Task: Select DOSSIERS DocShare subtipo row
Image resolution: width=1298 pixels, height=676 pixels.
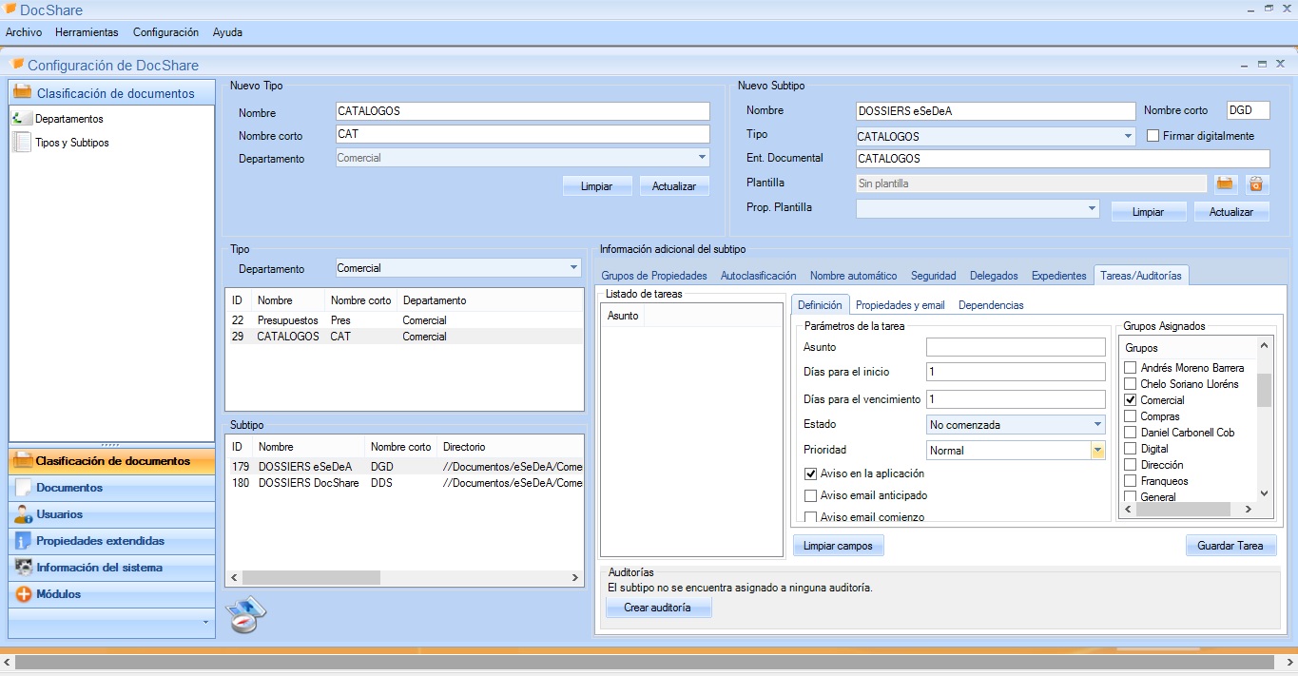Action: click(404, 483)
